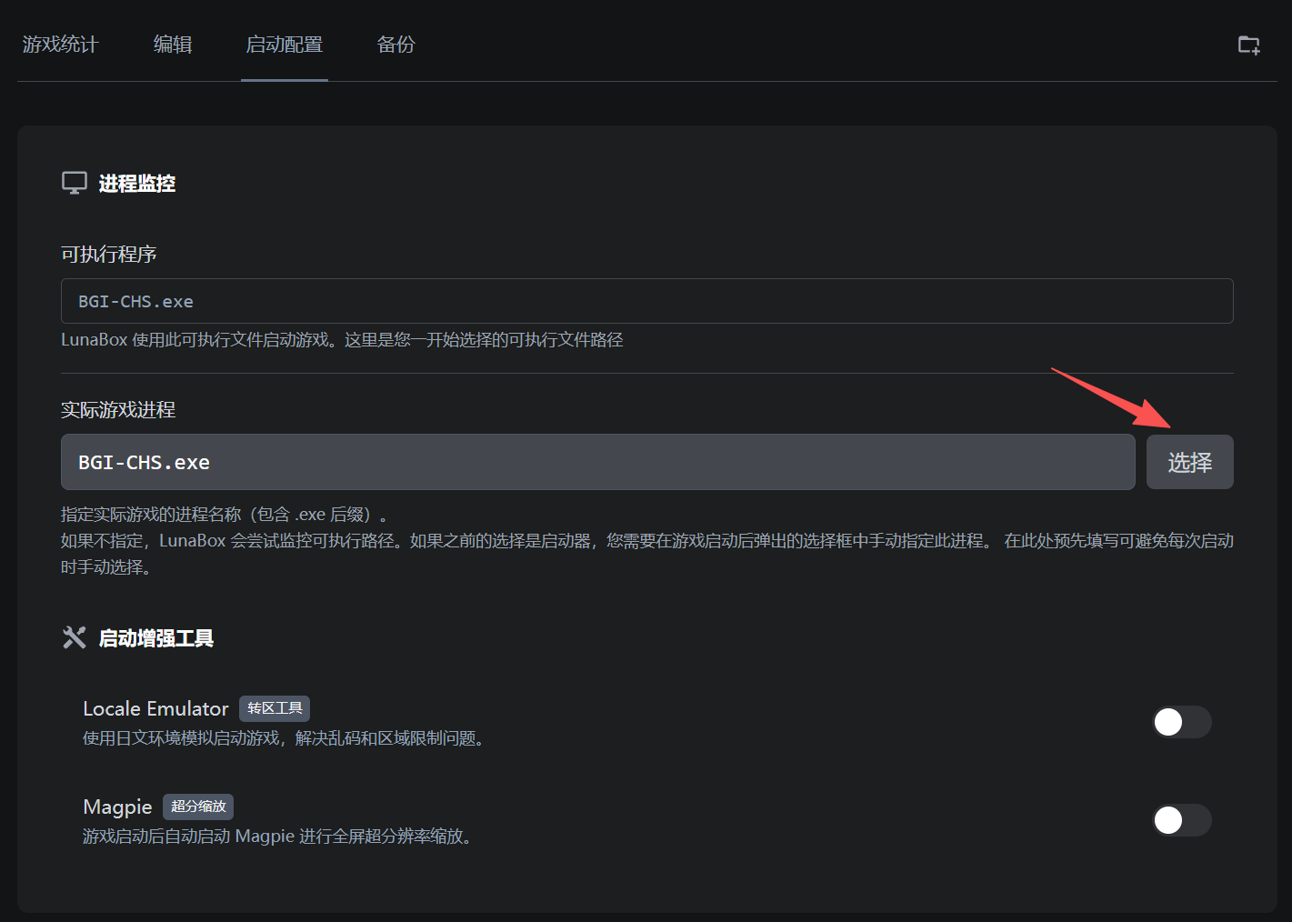Click the wrench icon beside 启动增强工具
The image size is (1292, 922).
pyautogui.click(x=75, y=637)
